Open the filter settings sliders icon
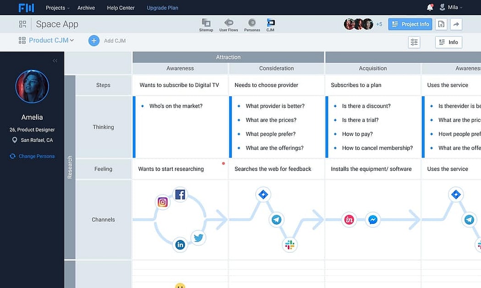481x288 pixels. (x=414, y=42)
